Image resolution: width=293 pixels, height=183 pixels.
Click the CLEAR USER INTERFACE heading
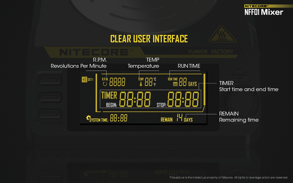pyautogui.click(x=149, y=39)
